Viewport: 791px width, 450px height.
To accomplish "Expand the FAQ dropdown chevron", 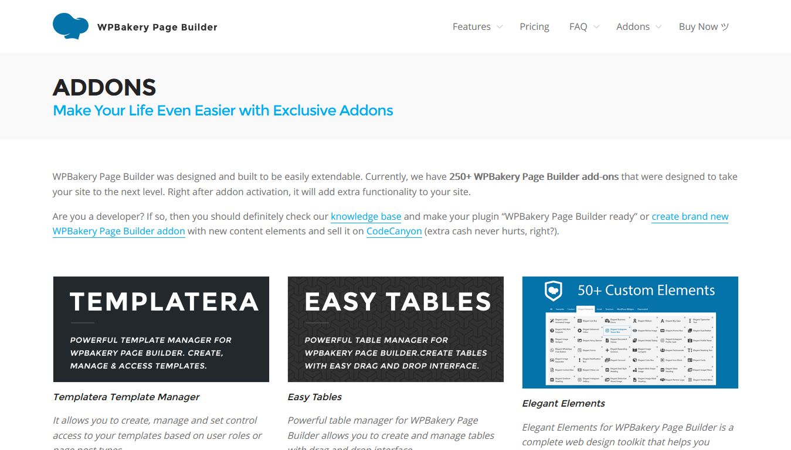I will click(x=596, y=27).
